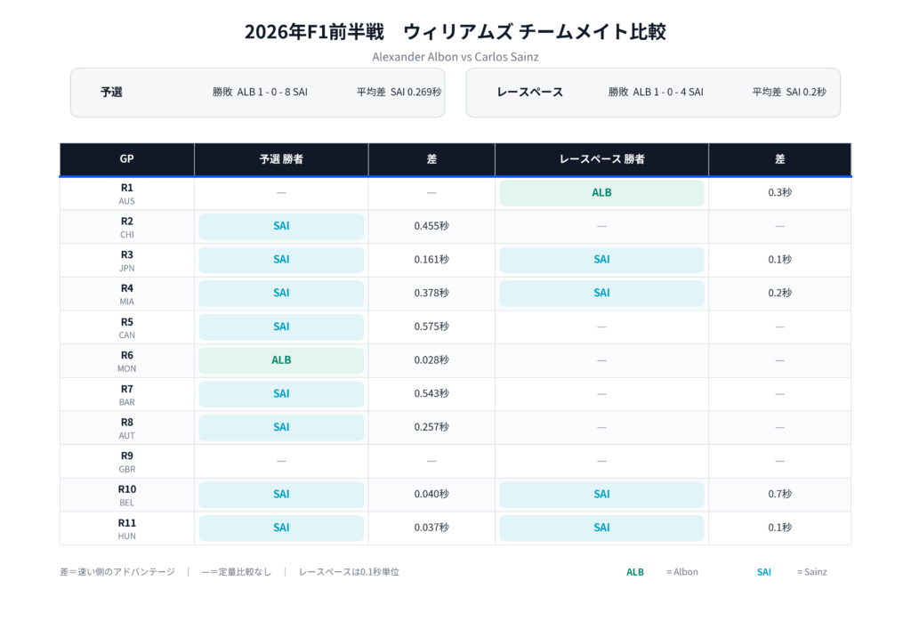The image size is (911, 621).
Task: Click SAI race pace badge in R10 row
Action: tap(602, 495)
